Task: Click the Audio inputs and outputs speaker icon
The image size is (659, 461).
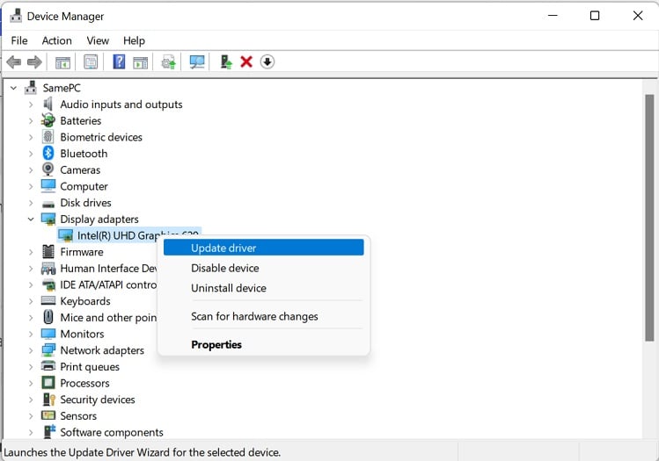Action: [x=48, y=104]
